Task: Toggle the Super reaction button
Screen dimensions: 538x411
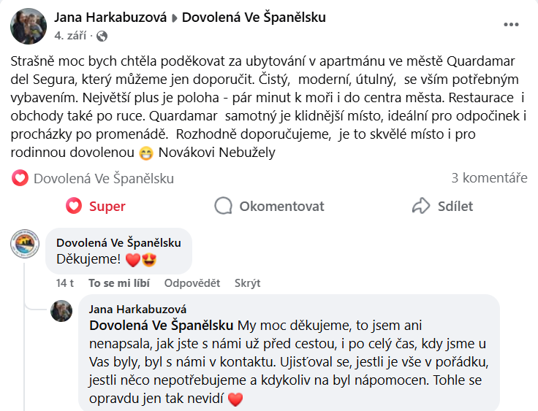Action: coord(96,207)
